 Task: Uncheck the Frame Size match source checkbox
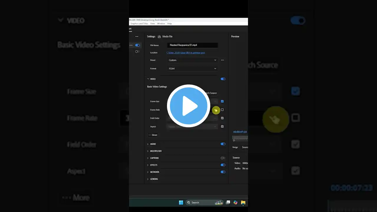(222, 101)
